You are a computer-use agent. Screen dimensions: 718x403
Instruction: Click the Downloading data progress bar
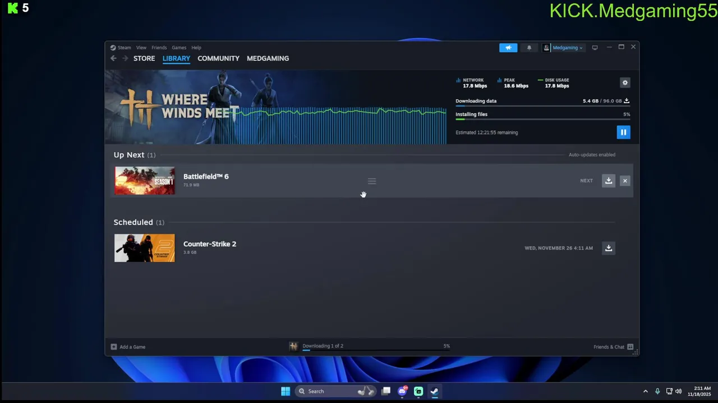click(543, 106)
